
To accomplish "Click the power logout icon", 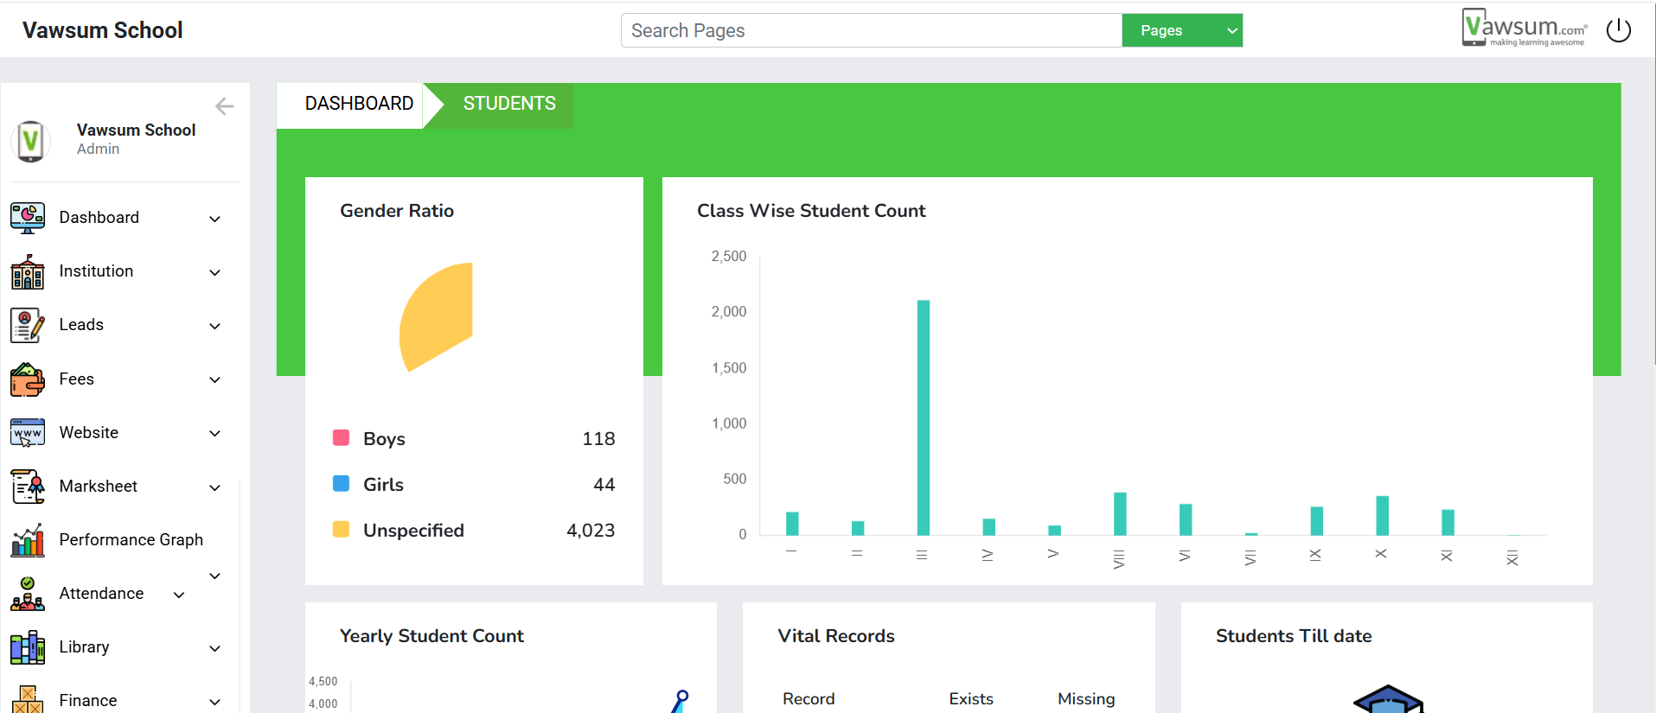I will [x=1618, y=30].
